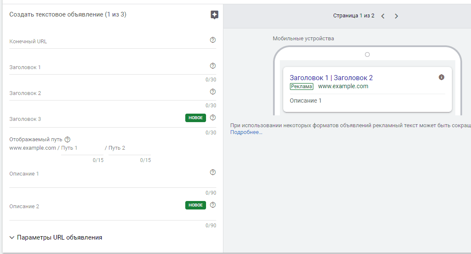Click the pin icon in panel header
This screenshot has height=254, width=471.
point(214,14)
